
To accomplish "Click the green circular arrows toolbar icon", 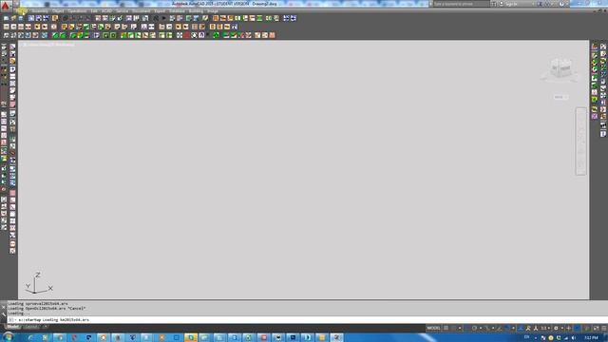I will click(216, 35).
